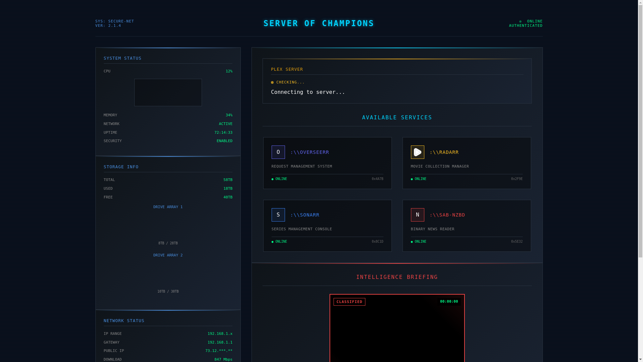Click 'MOVIE COLLECTION MANAGER' description
Image resolution: width=643 pixels, height=362 pixels.
[x=440, y=167]
